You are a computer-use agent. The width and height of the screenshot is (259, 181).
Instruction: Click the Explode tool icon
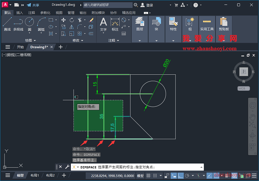[91, 27]
